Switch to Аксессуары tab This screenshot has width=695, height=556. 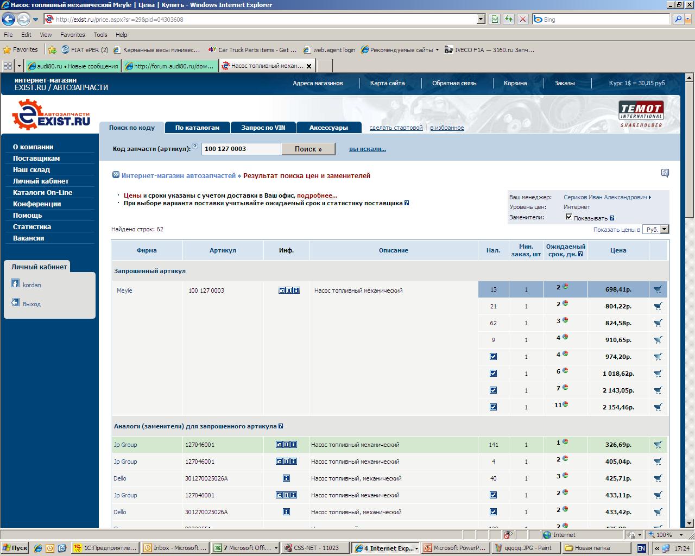pyautogui.click(x=328, y=128)
